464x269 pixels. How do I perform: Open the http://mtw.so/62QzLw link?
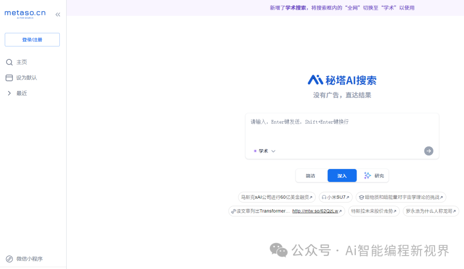point(315,211)
